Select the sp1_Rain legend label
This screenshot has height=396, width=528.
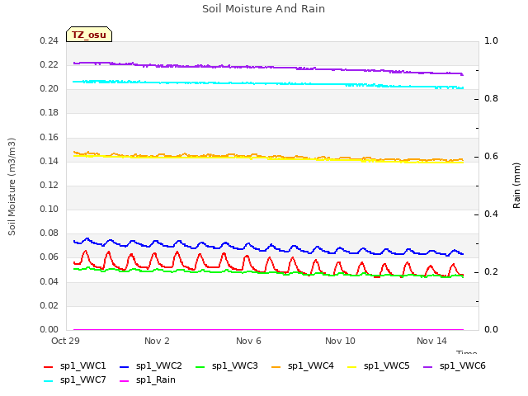click(156, 380)
